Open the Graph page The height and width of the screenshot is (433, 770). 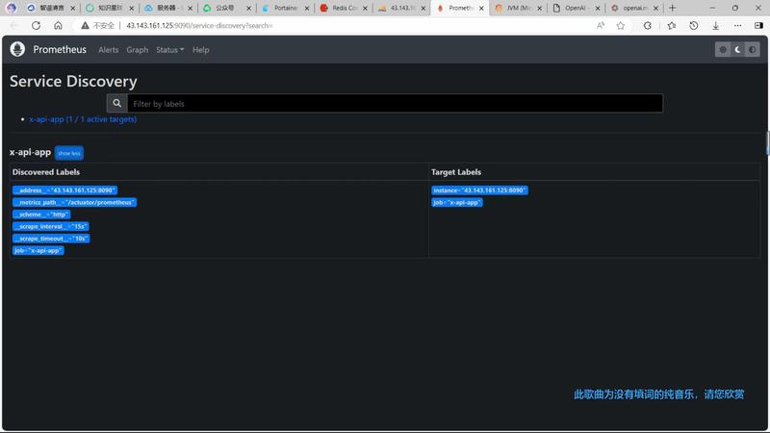point(137,50)
